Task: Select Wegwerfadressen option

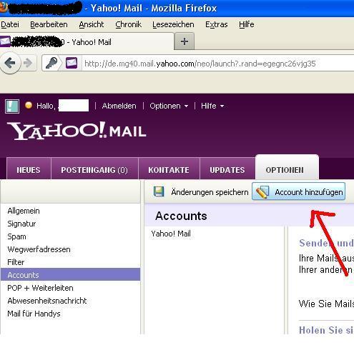Action: click(39, 249)
